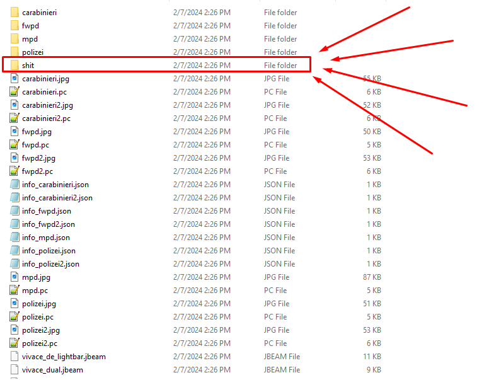Image resolution: width=489 pixels, height=380 pixels.
Task: Select the info_fwpd2.json file name
Action: [x=49, y=224]
